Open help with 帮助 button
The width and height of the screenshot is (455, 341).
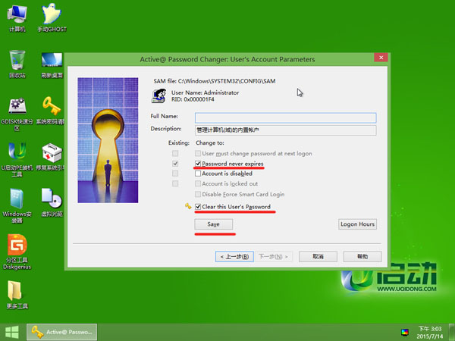pyautogui.click(x=362, y=257)
